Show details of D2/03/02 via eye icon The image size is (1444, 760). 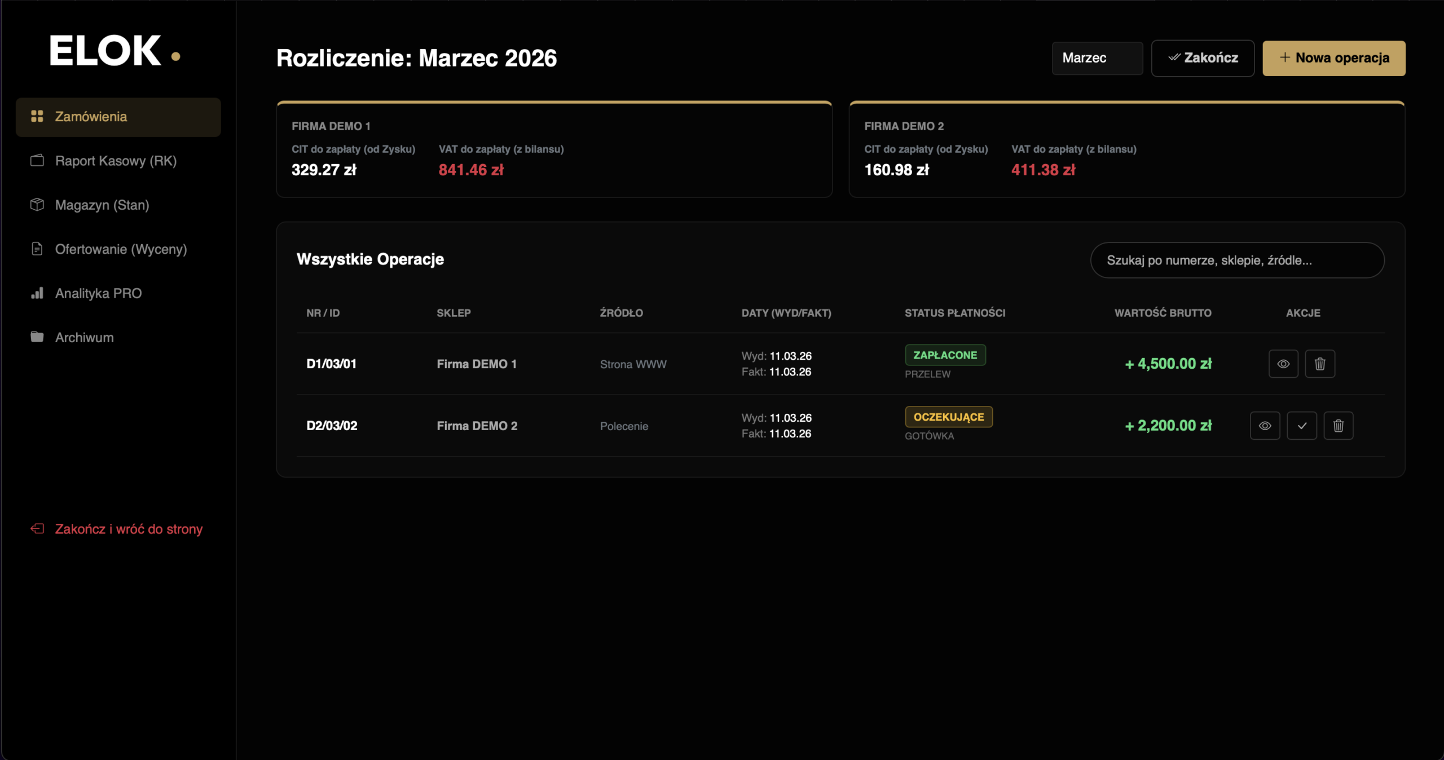pyautogui.click(x=1265, y=426)
